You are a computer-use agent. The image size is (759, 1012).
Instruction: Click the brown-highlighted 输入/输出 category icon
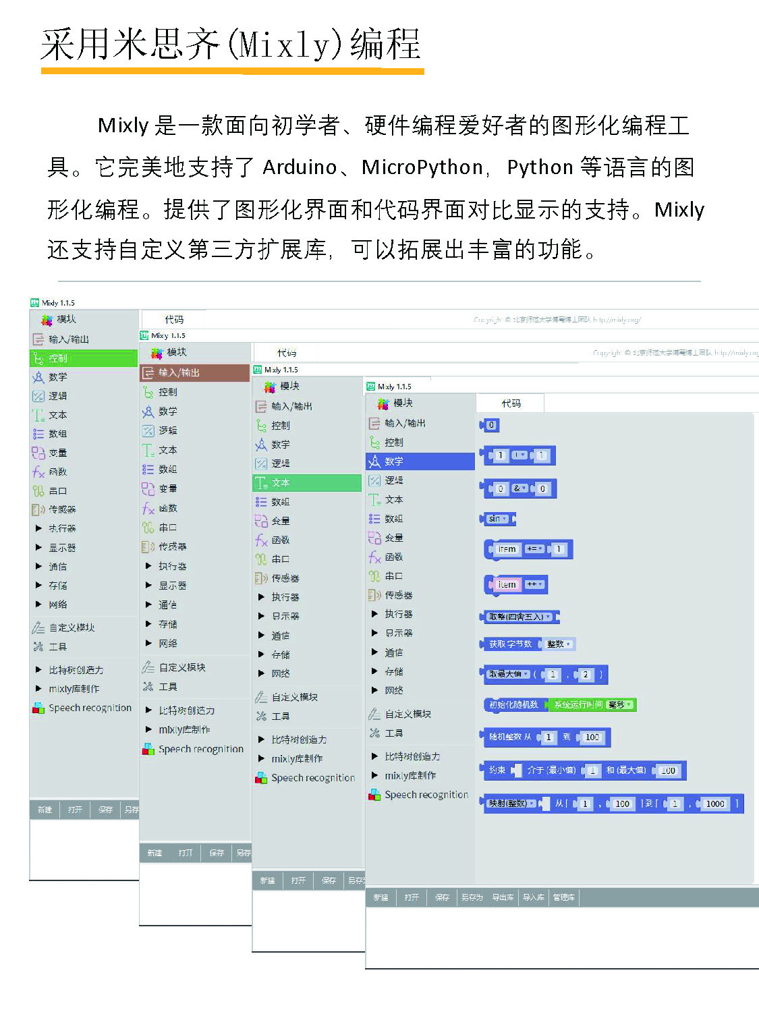click(x=148, y=372)
